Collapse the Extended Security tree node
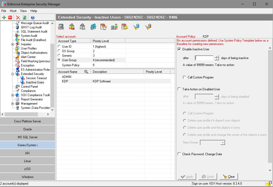Image resolution: width=273 pixels, height=187 pixels. pyautogui.click(x=13, y=74)
